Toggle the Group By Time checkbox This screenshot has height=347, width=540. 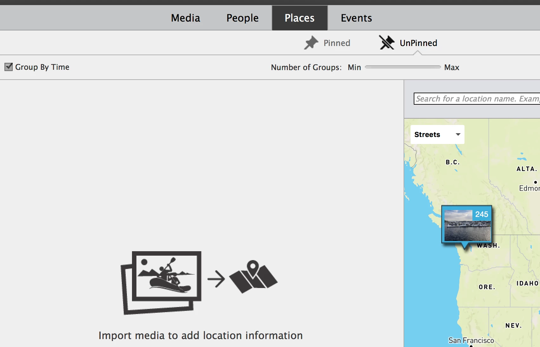pyautogui.click(x=9, y=67)
